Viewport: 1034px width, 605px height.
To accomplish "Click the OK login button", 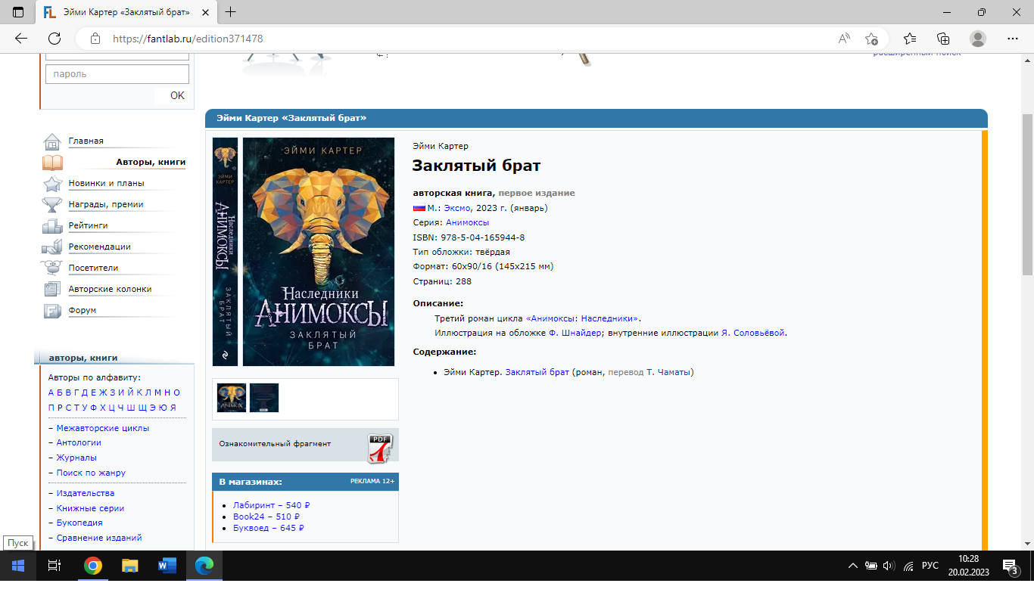I will coord(177,95).
